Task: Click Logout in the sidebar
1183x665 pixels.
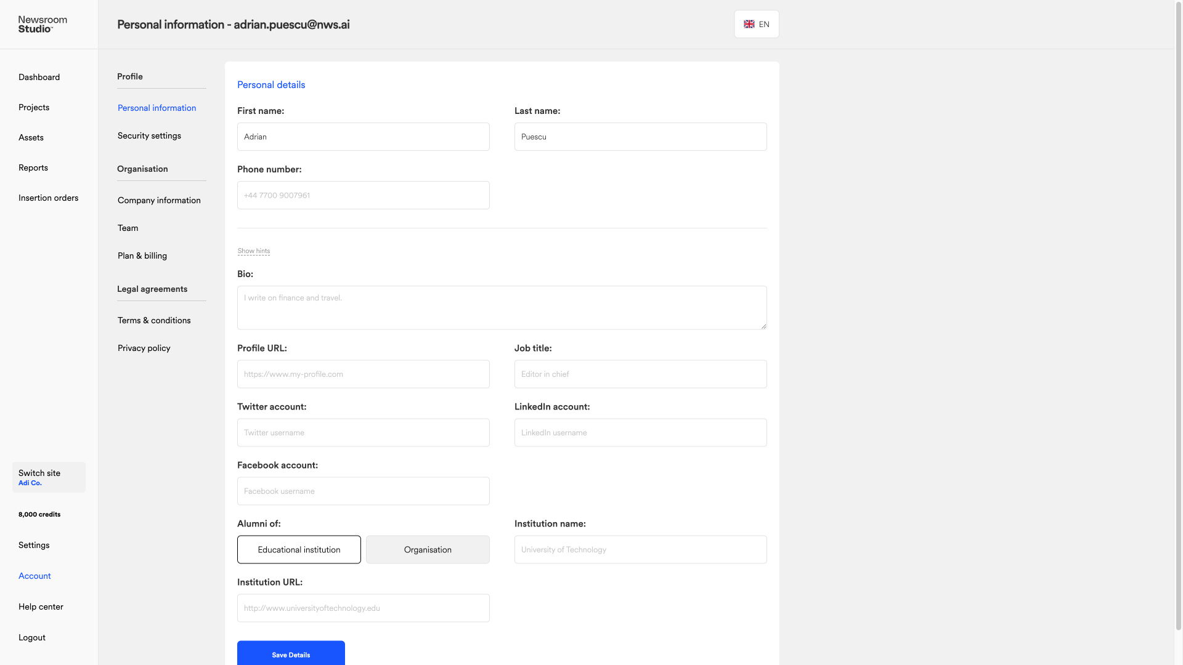Action: point(32,637)
